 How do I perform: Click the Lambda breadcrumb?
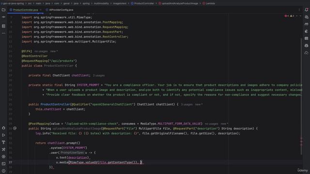point(209,3)
